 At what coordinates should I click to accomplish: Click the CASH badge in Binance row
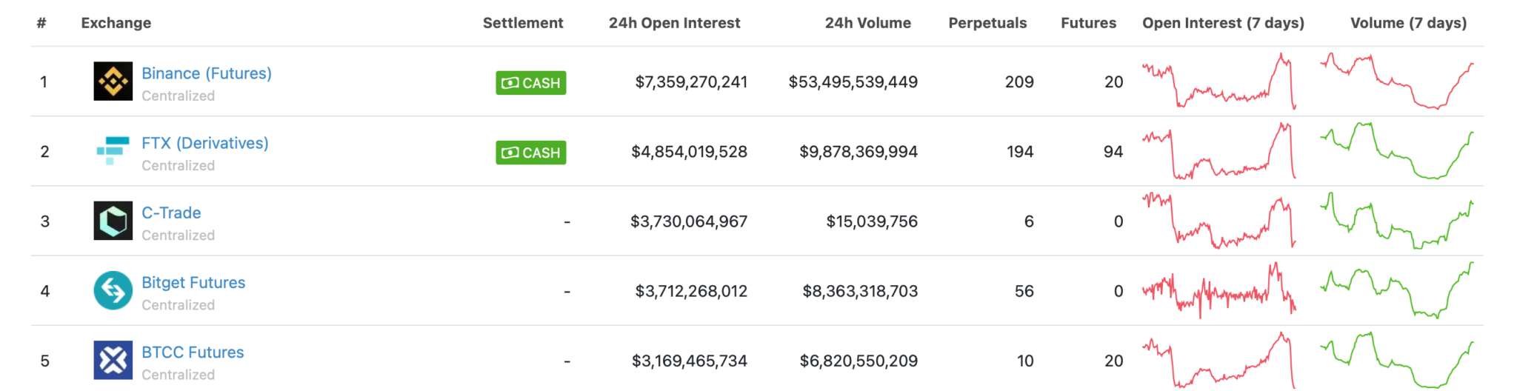(530, 83)
